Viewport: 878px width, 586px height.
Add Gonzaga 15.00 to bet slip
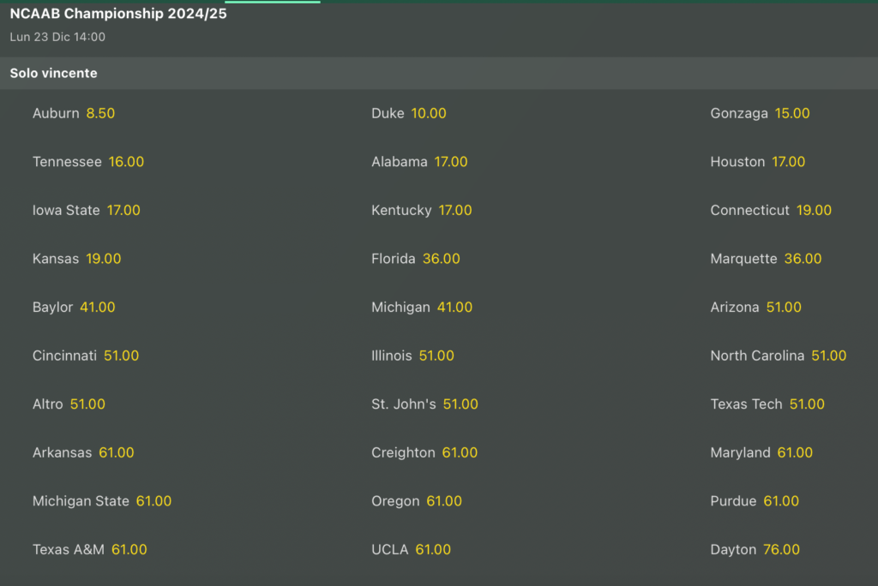point(760,113)
